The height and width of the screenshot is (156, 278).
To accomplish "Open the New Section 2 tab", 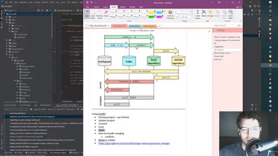I will pyautogui.click(x=149, y=26).
